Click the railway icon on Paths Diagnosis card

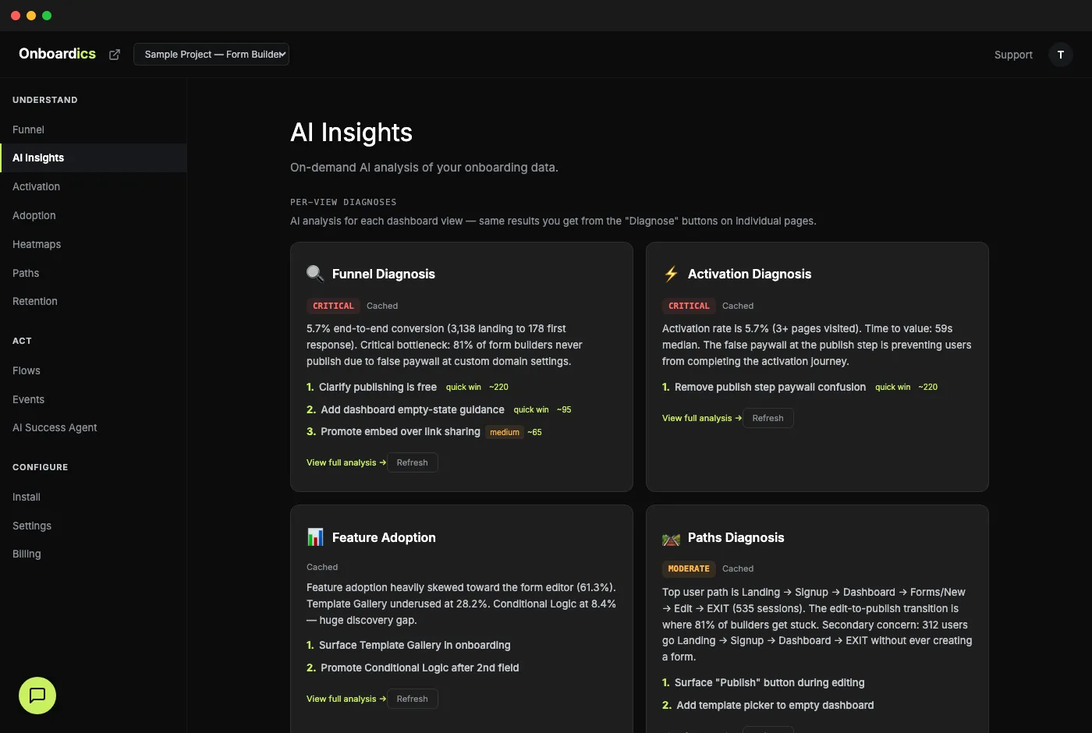tap(671, 538)
